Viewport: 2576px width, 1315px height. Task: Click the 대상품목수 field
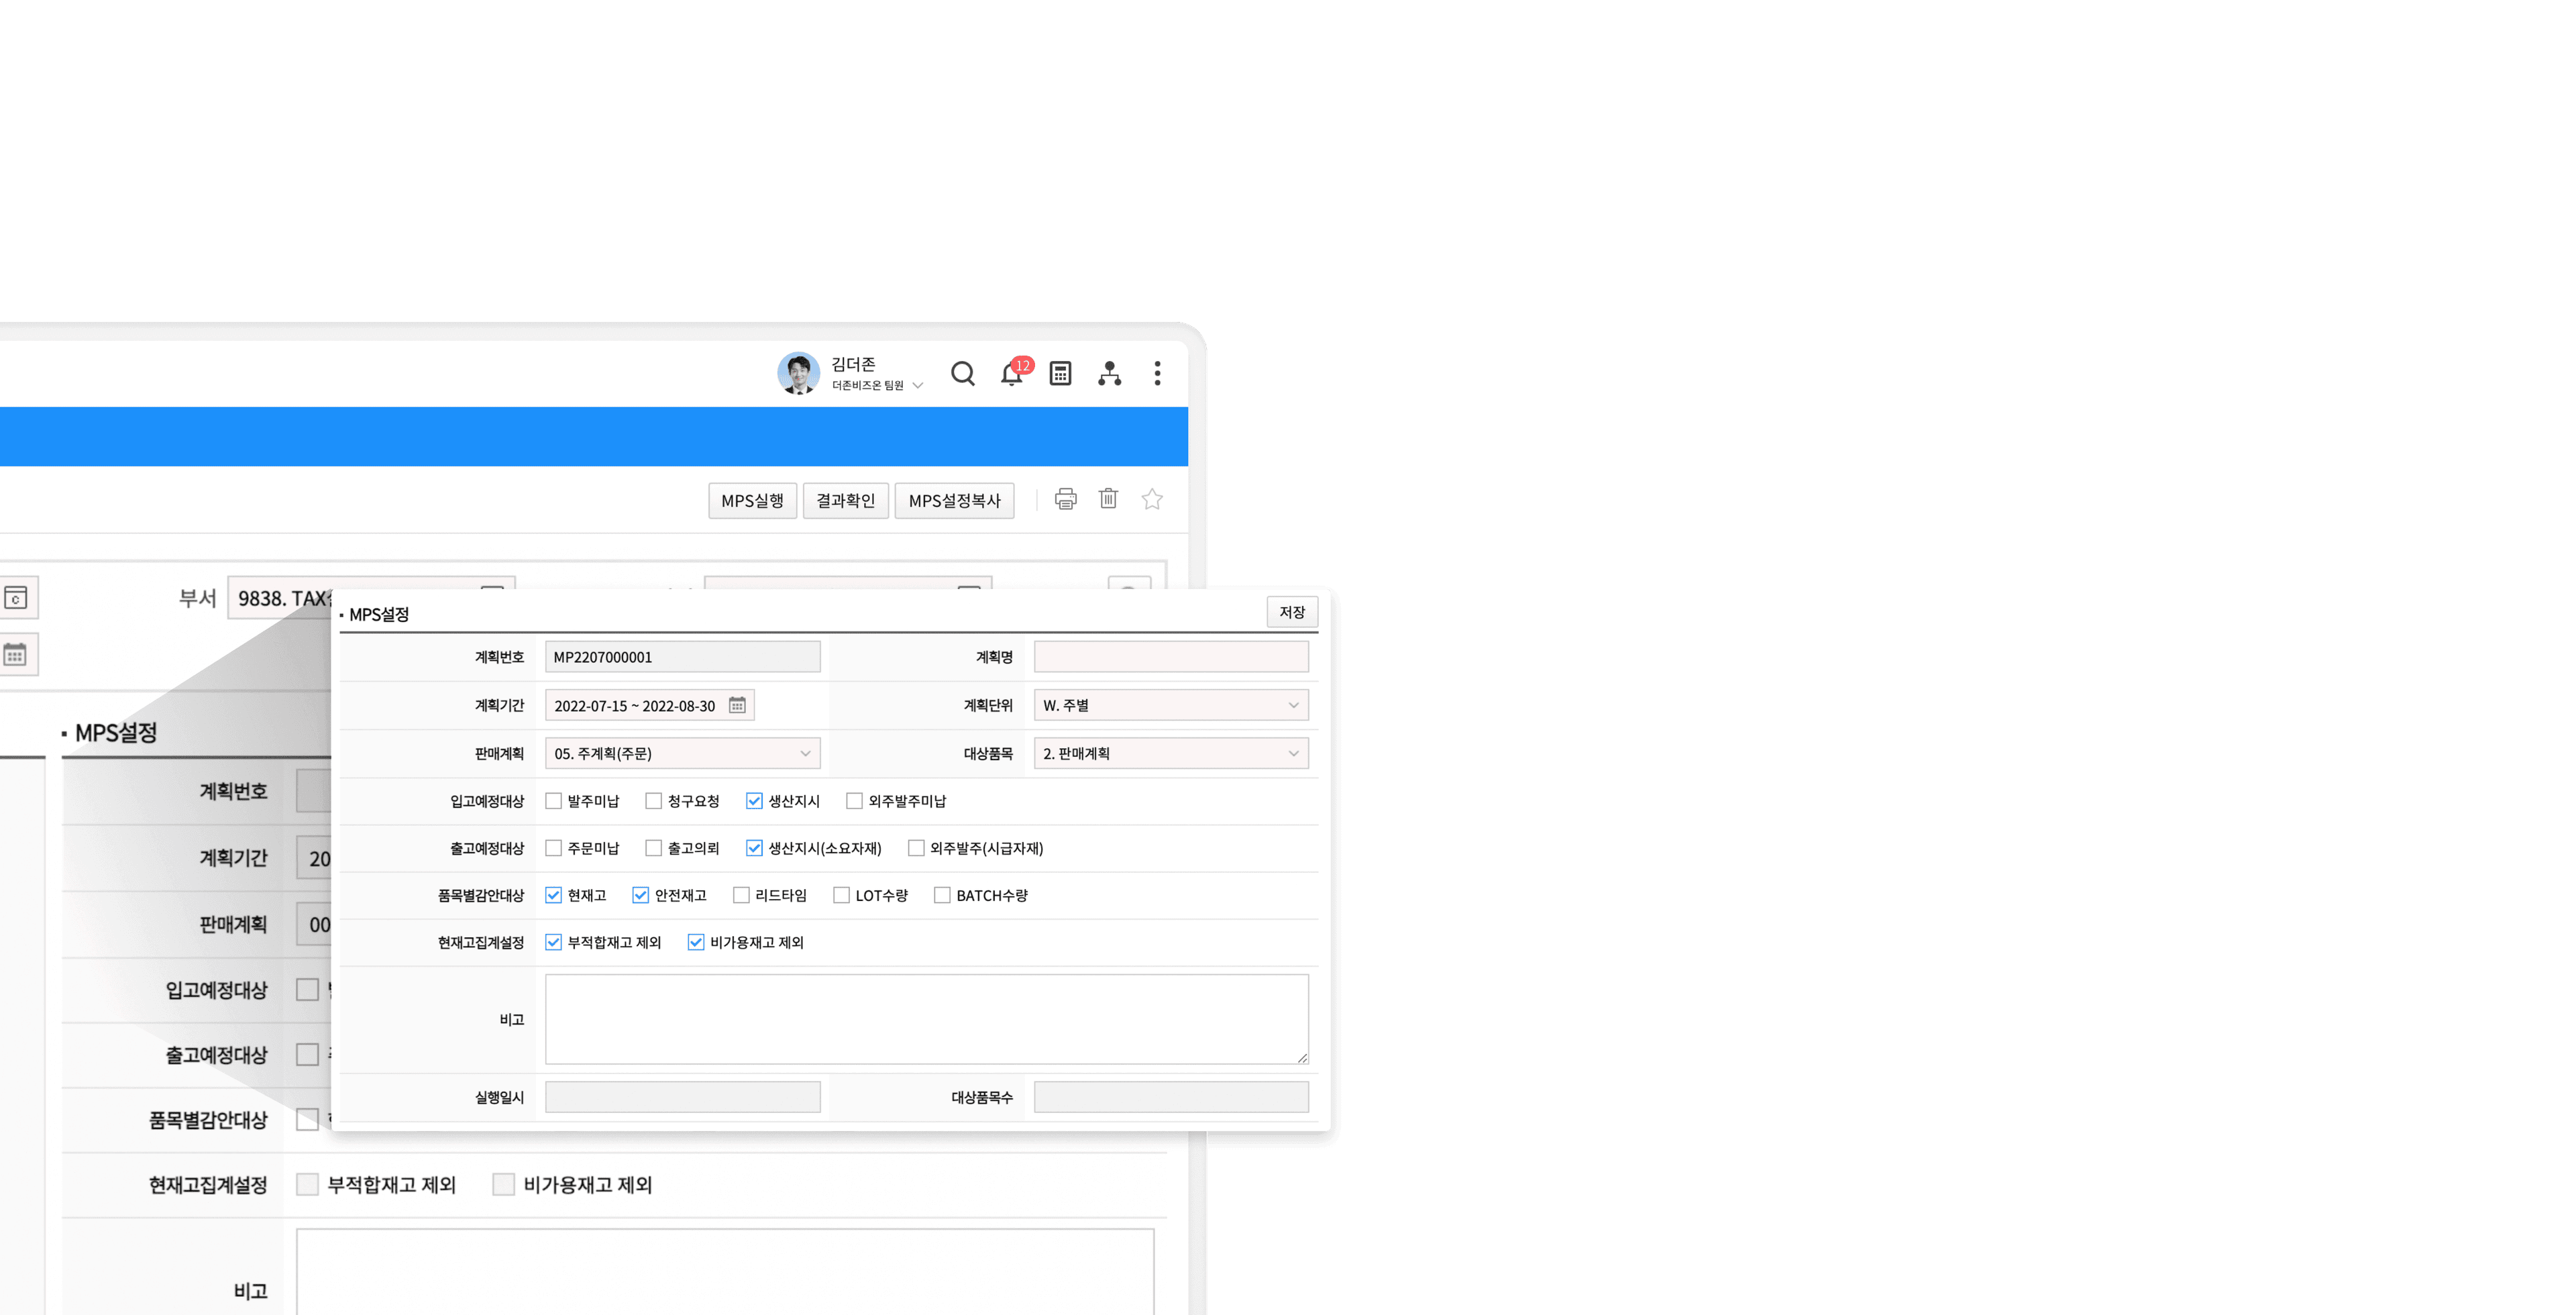point(1171,1097)
